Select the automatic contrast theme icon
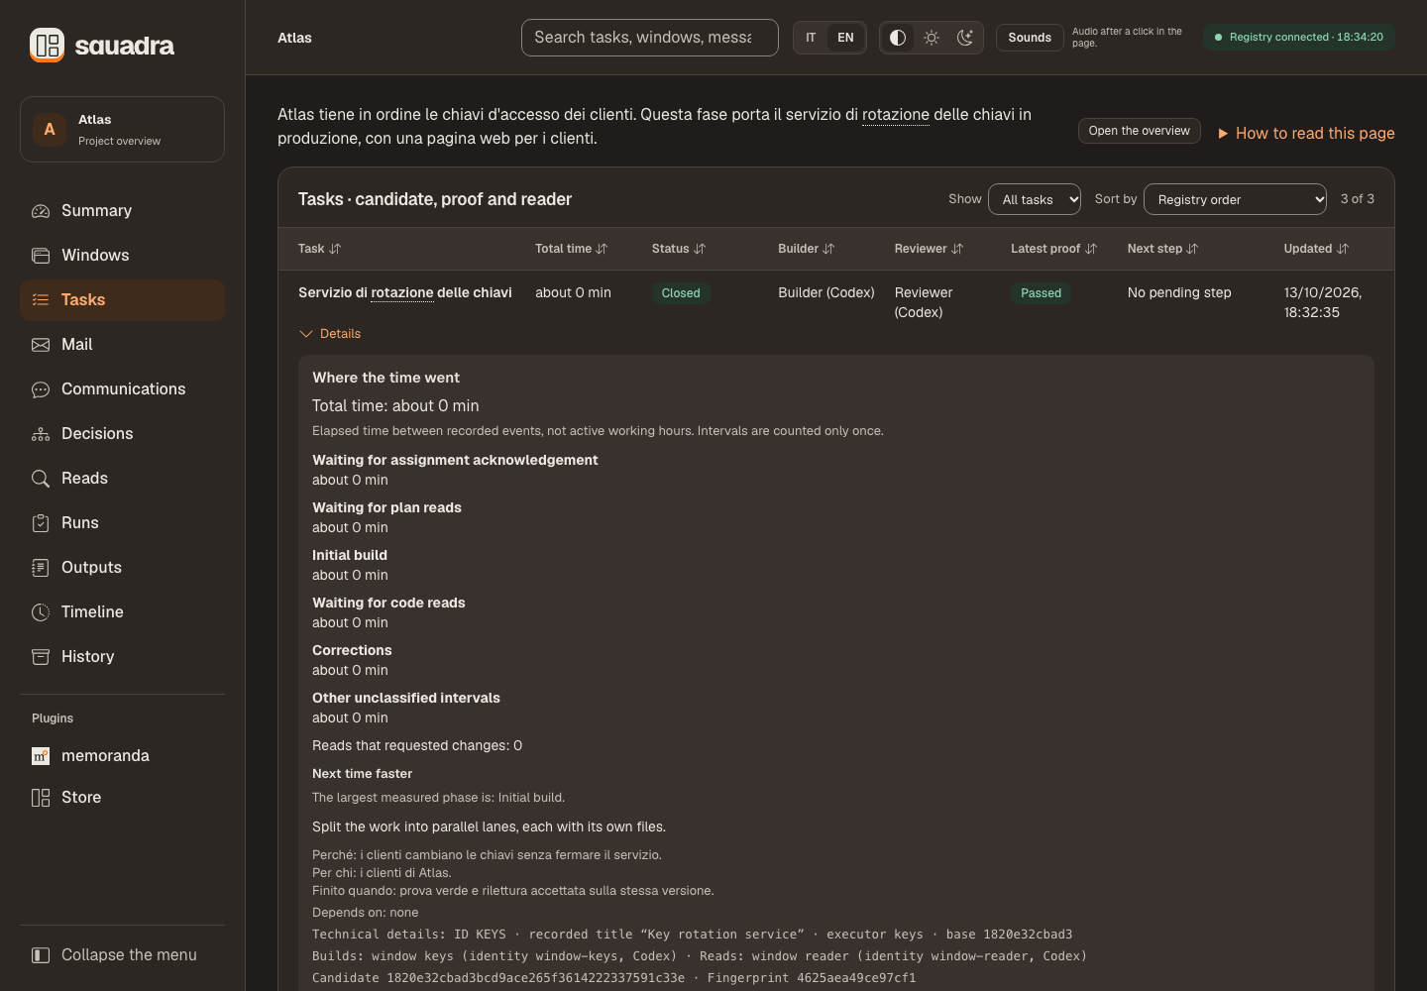The height and width of the screenshot is (991, 1427). click(898, 38)
